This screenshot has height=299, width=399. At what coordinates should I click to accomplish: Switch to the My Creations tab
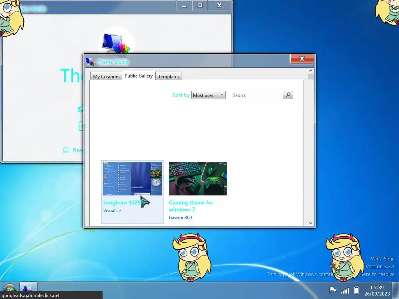(x=106, y=77)
